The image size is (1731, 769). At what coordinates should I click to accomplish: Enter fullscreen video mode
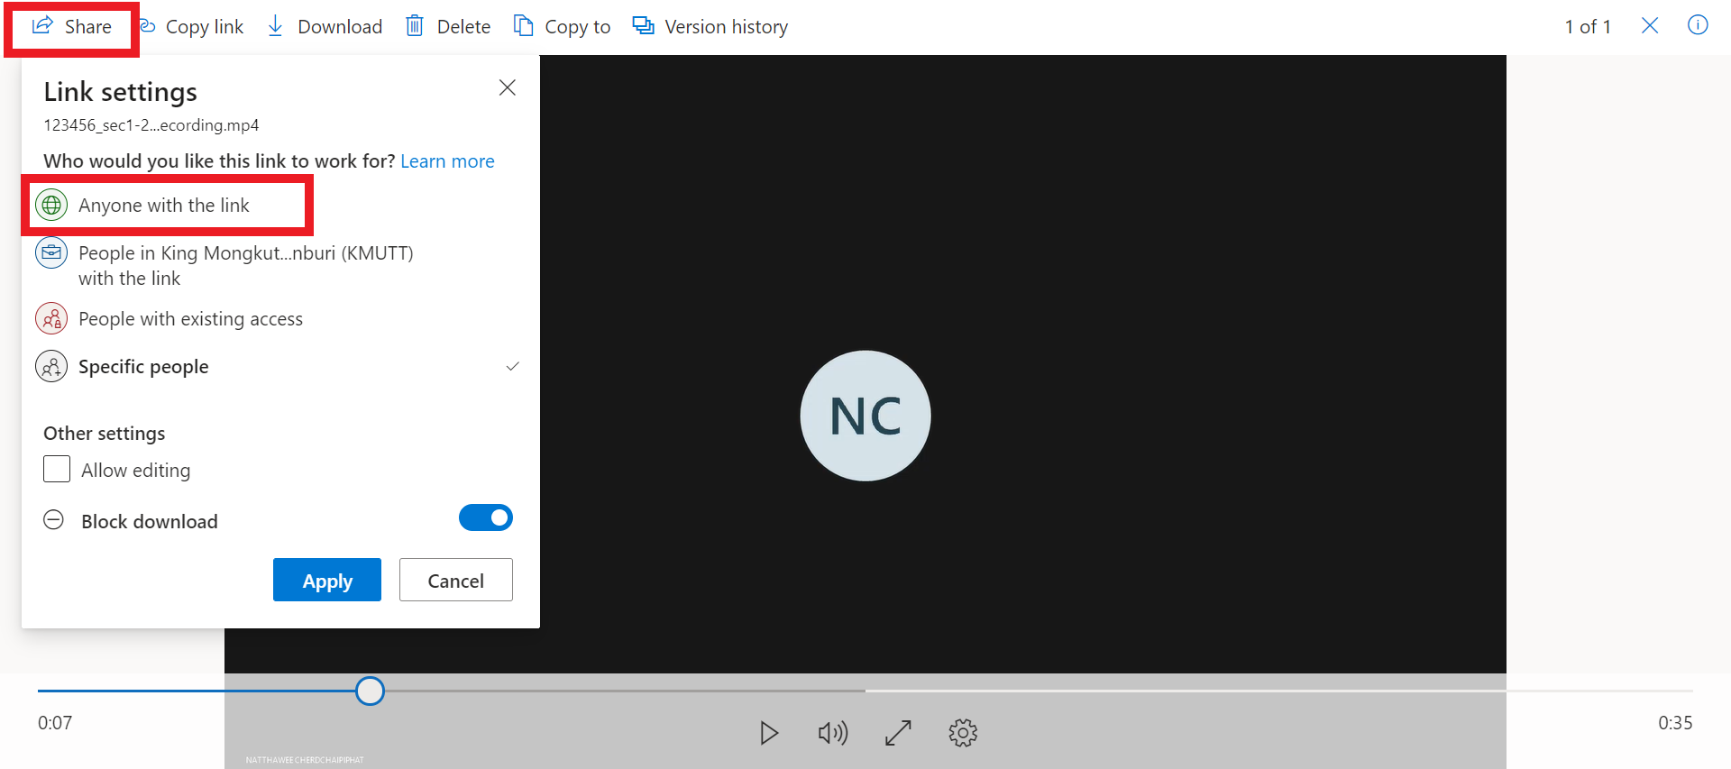pyautogui.click(x=898, y=733)
